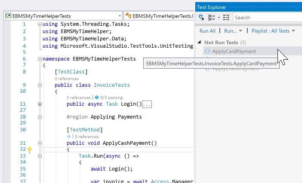Click the playlist list icon beside Search

point(226,18)
